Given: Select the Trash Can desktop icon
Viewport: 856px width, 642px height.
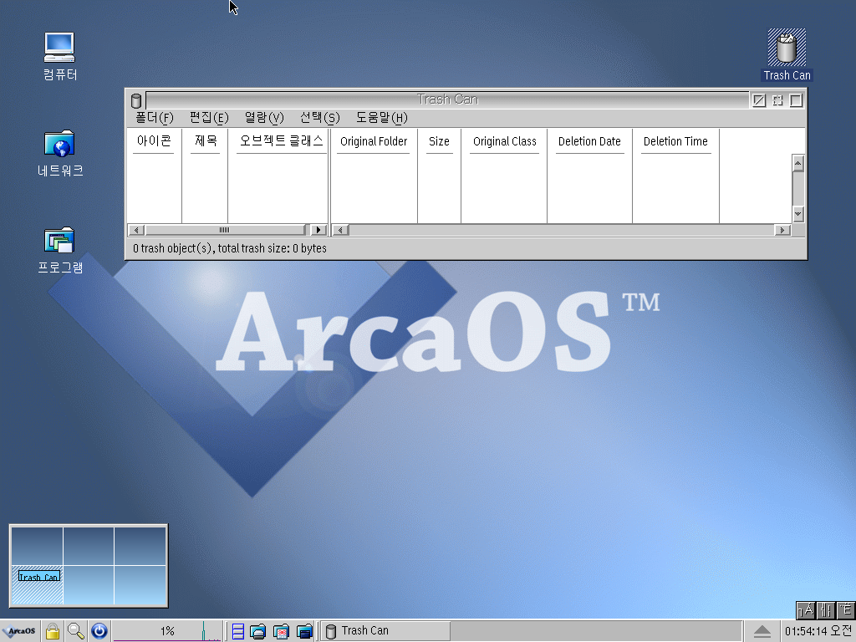Looking at the screenshot, I should click(x=787, y=48).
